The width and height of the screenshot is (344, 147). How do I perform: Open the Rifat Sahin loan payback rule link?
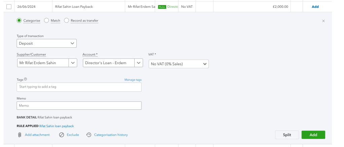57,126
